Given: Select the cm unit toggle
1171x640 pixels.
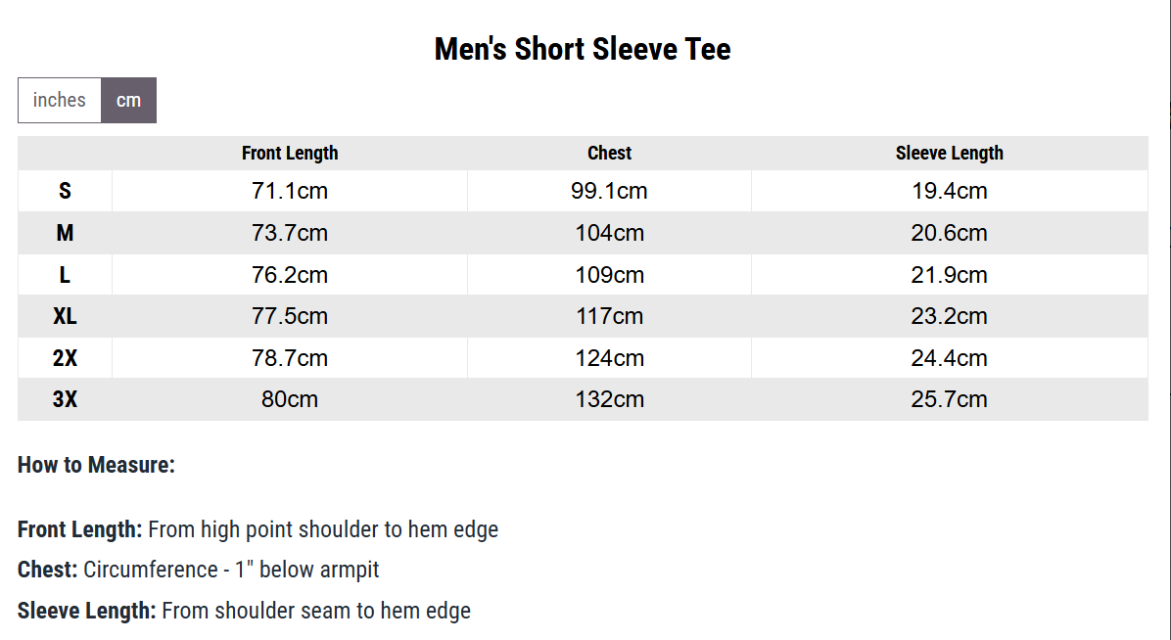Looking at the screenshot, I should click(x=128, y=100).
